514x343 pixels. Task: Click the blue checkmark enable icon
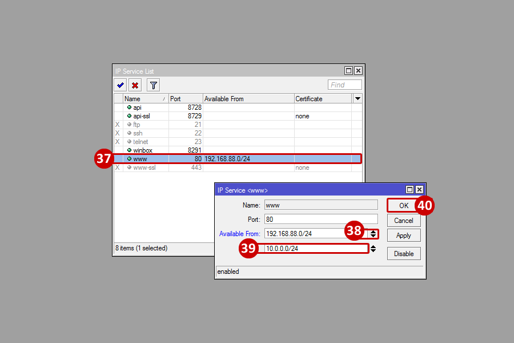click(x=121, y=85)
